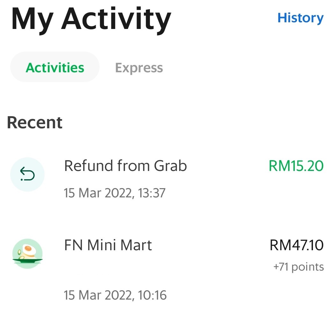
Task: Switch to the Express tab
Action: point(139,68)
